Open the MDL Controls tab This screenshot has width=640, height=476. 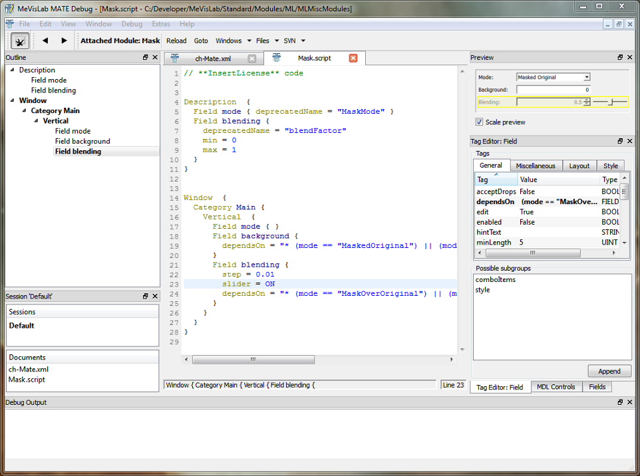(x=556, y=386)
